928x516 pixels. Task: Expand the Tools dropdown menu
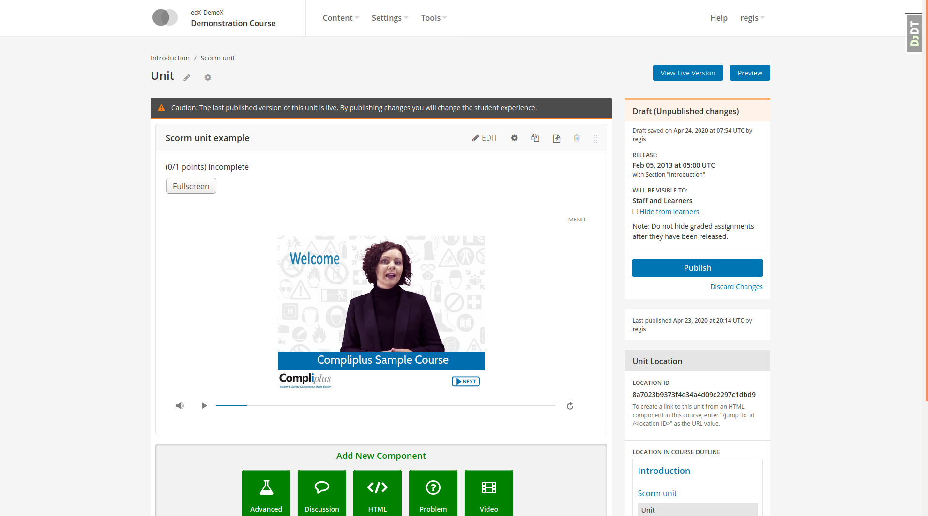click(x=433, y=18)
